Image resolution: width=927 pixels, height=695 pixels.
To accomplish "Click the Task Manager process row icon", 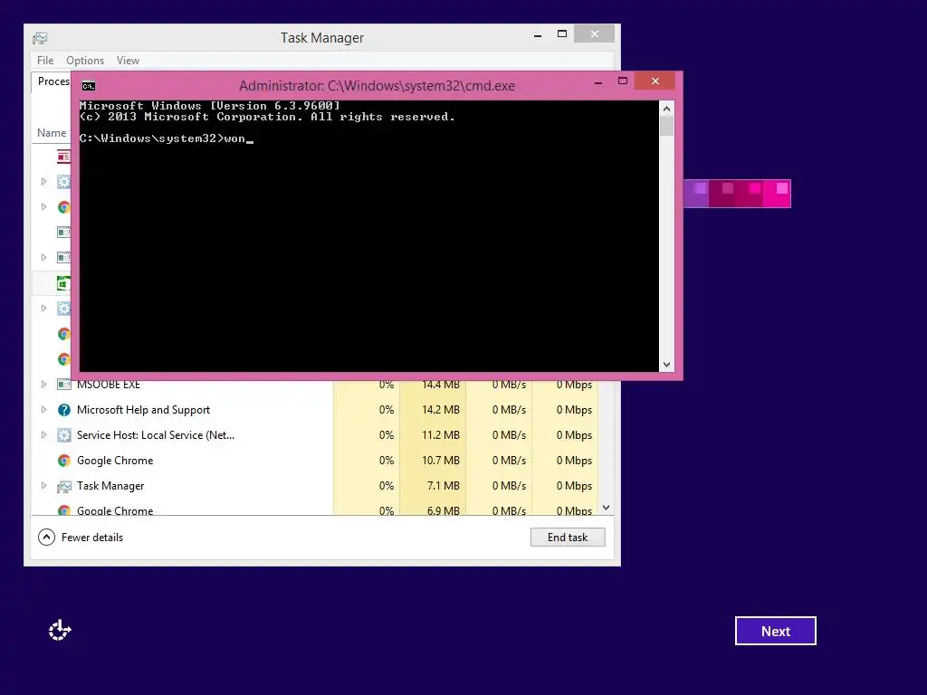I will coord(64,486).
